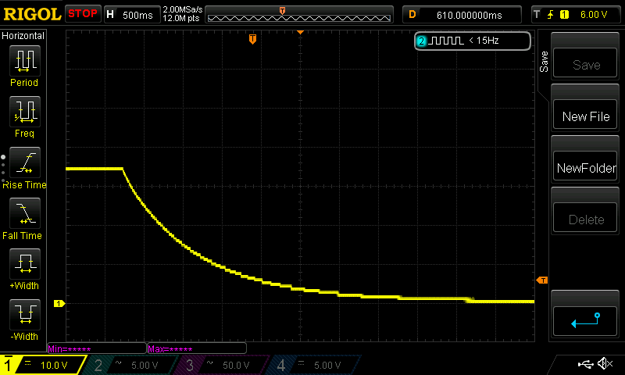Select the Freq measurement icon
Image resolution: width=625 pixels, height=375 pixels.
coord(25,111)
